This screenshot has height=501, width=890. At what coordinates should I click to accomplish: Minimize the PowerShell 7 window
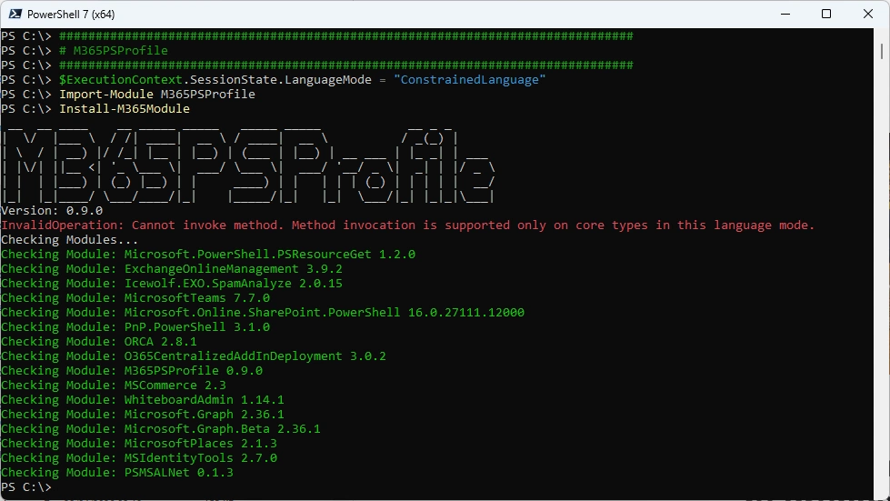(784, 14)
